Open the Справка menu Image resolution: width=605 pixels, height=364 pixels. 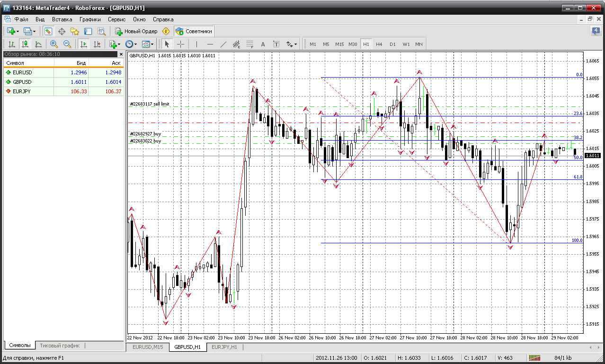163,19
